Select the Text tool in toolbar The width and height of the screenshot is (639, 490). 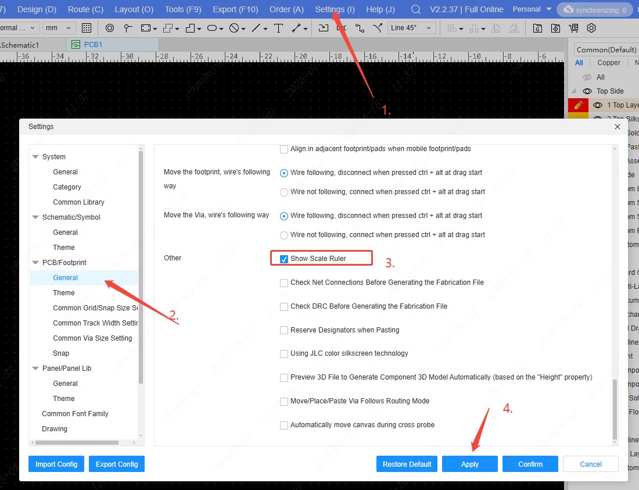click(278, 28)
